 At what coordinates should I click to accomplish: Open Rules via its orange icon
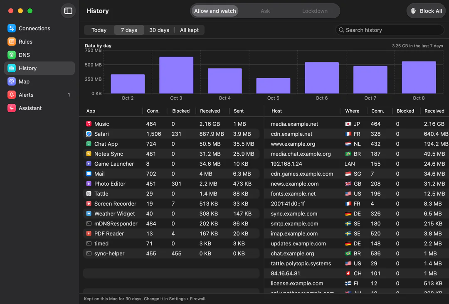coord(12,42)
